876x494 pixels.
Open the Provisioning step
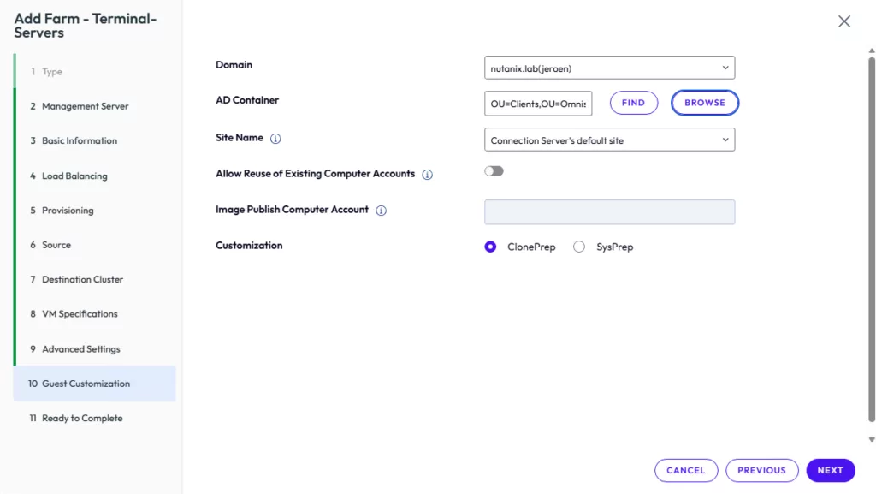[68, 211]
